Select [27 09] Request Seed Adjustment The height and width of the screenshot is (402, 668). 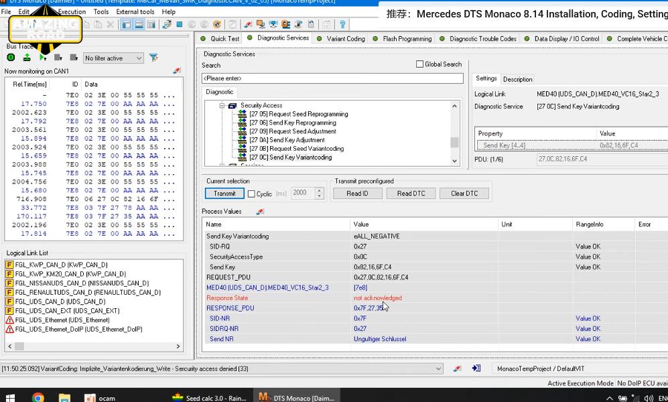293,131
